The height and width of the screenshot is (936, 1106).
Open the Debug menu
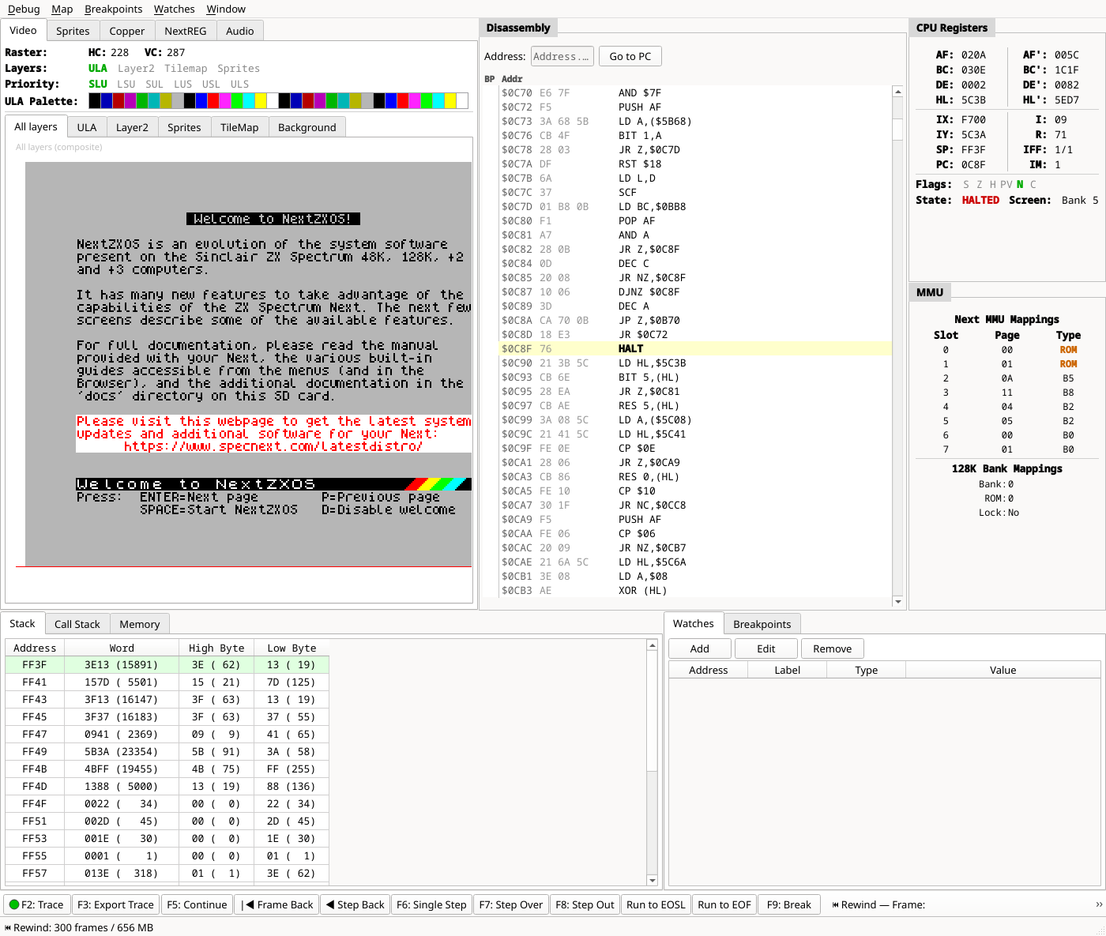tap(24, 9)
